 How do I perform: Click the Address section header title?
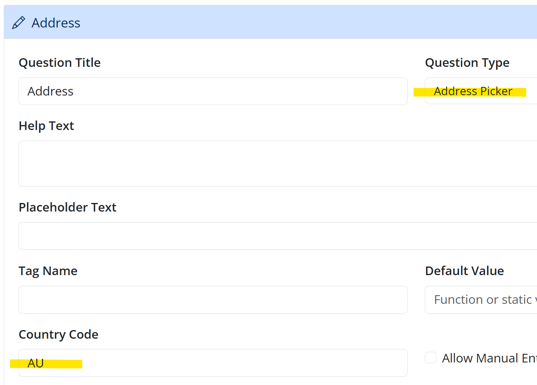[x=56, y=23]
